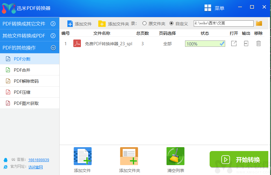Click the green 100% progress bar

pos(205,43)
